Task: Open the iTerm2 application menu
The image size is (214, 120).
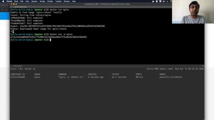Action: [x=9, y=1]
